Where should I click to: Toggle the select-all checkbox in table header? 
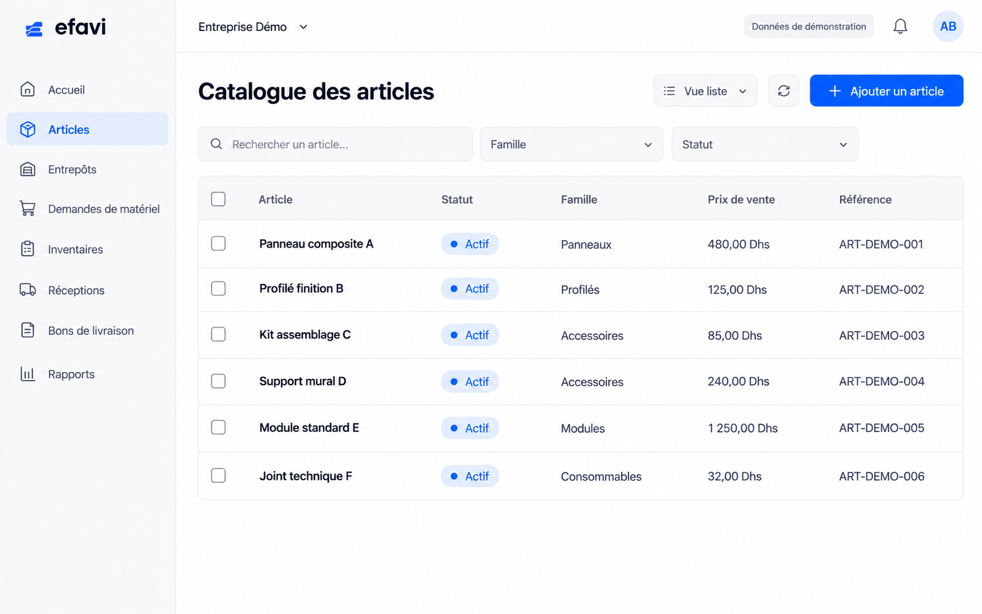pyautogui.click(x=218, y=199)
